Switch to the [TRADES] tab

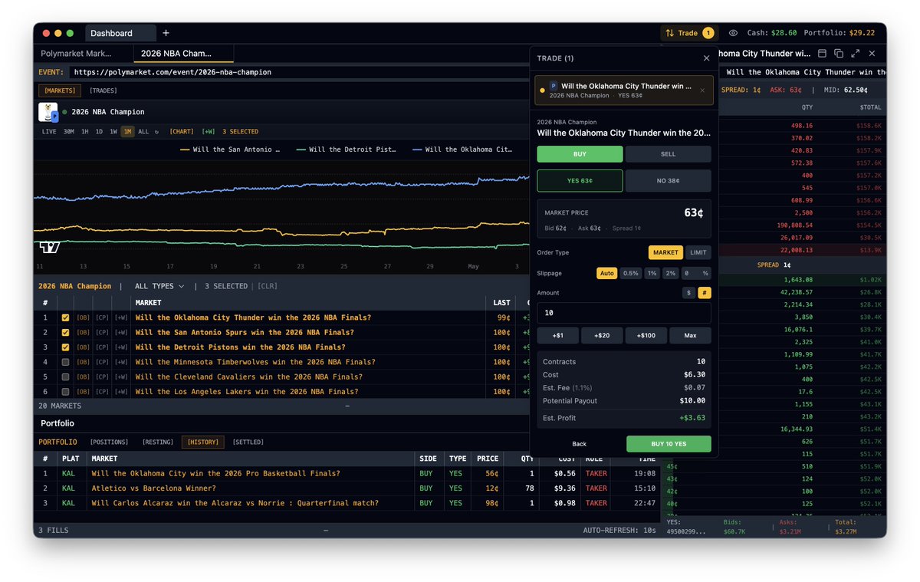[x=103, y=90]
